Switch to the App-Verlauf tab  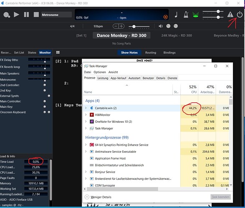(118, 78)
